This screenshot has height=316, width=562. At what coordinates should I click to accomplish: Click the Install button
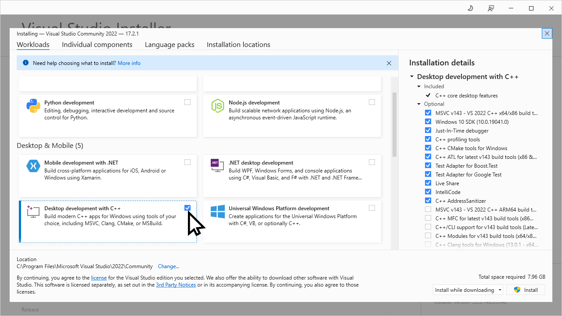[x=526, y=290]
